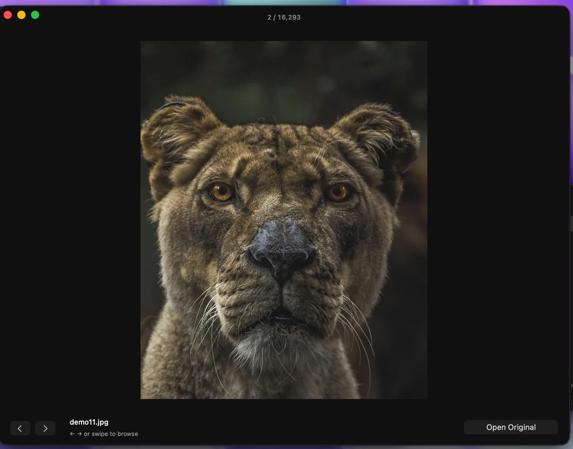Click the chevron on the background window edge

click(x=571, y=386)
